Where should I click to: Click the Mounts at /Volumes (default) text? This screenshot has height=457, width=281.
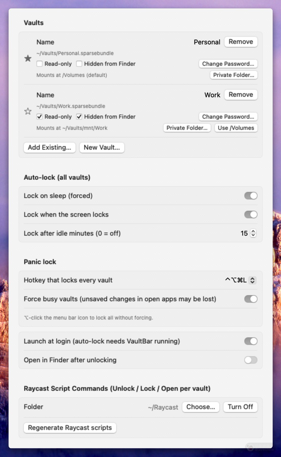72,75
